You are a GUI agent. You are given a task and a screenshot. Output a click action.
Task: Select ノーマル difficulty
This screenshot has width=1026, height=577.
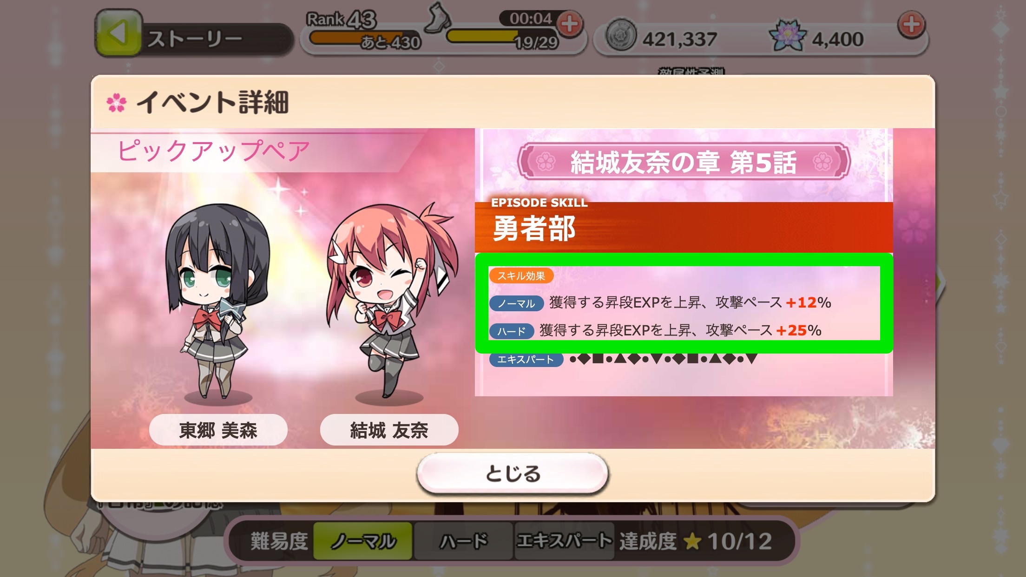(363, 541)
